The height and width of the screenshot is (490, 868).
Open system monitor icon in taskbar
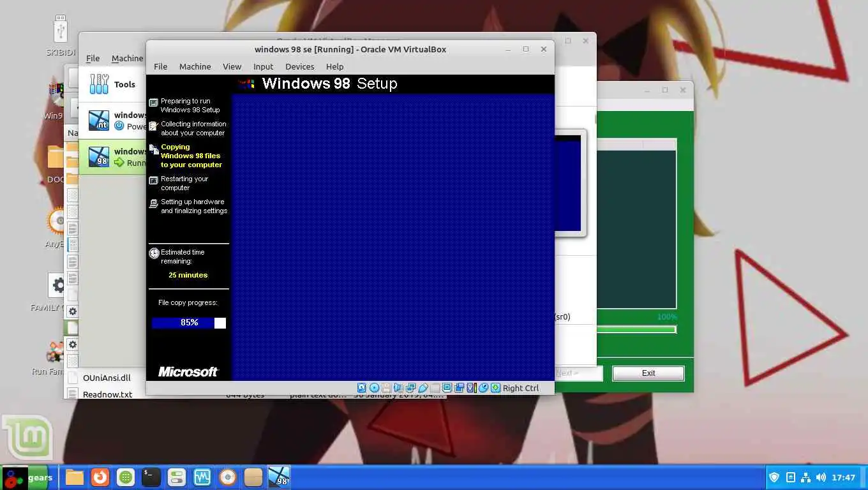(x=202, y=477)
